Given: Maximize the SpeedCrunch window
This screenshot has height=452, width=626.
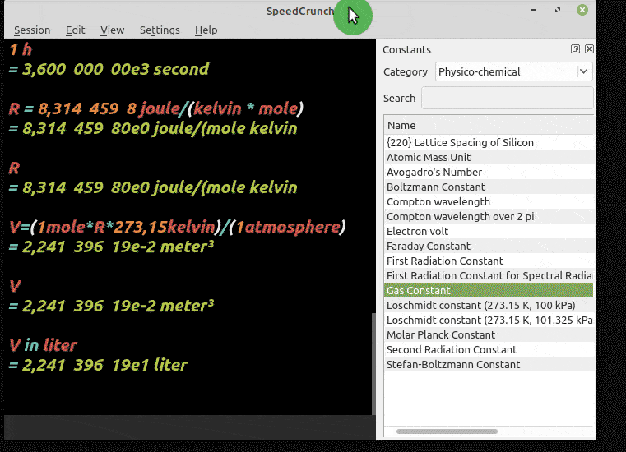Looking at the screenshot, I should [558, 10].
